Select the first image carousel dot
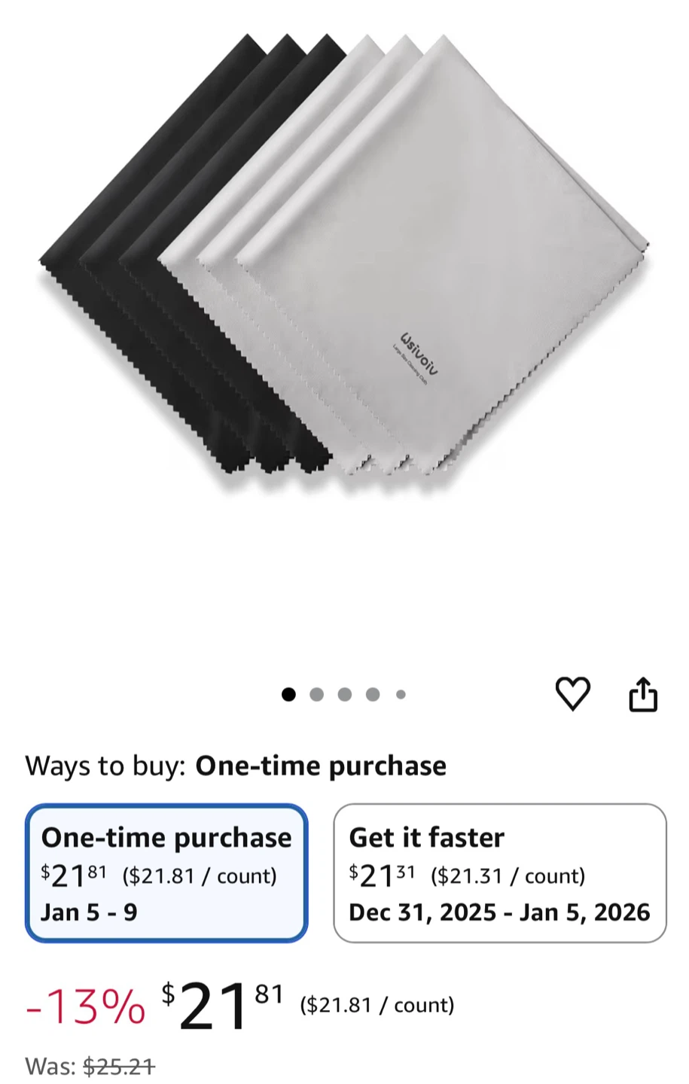689x1084 pixels. (x=288, y=694)
